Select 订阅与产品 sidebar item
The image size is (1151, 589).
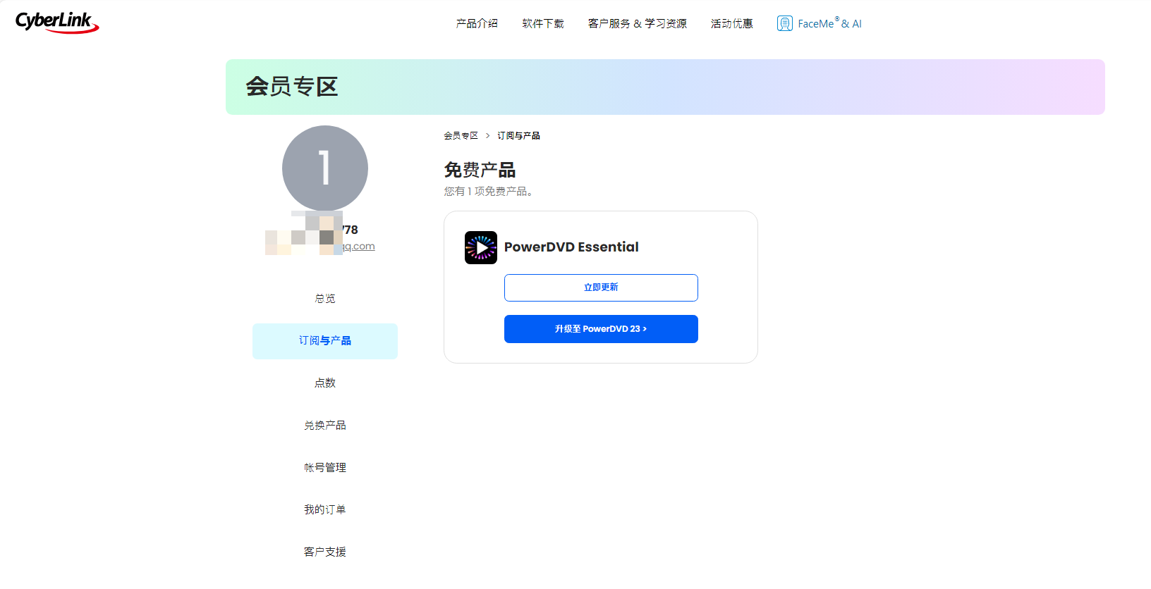325,341
